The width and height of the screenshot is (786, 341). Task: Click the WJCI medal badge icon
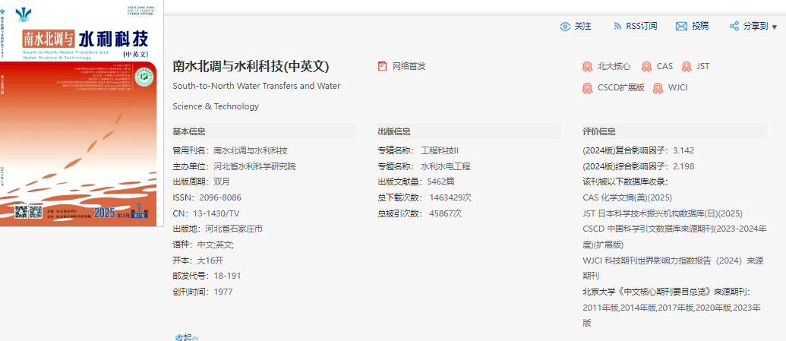click(x=658, y=88)
